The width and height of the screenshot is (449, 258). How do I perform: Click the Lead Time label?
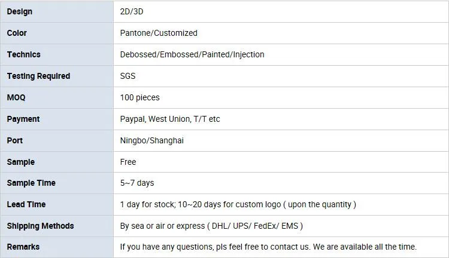(26, 205)
